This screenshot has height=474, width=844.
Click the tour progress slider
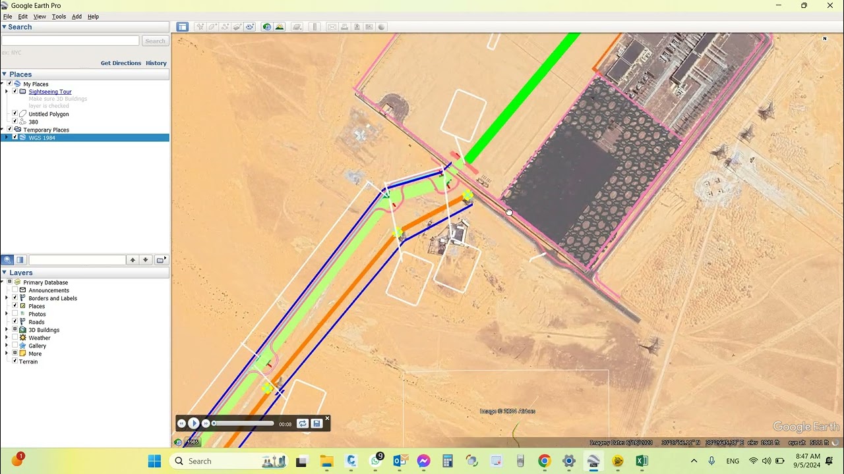pyautogui.click(x=243, y=423)
